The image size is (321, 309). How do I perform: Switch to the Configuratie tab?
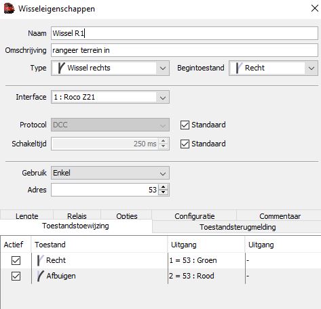[195, 215]
